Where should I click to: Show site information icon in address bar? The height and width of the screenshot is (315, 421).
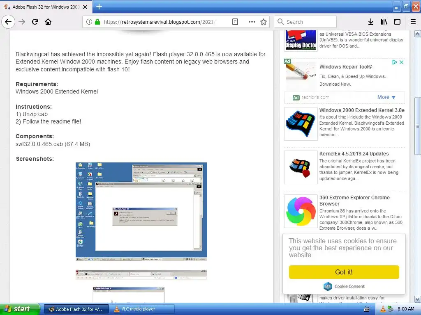click(x=89, y=22)
